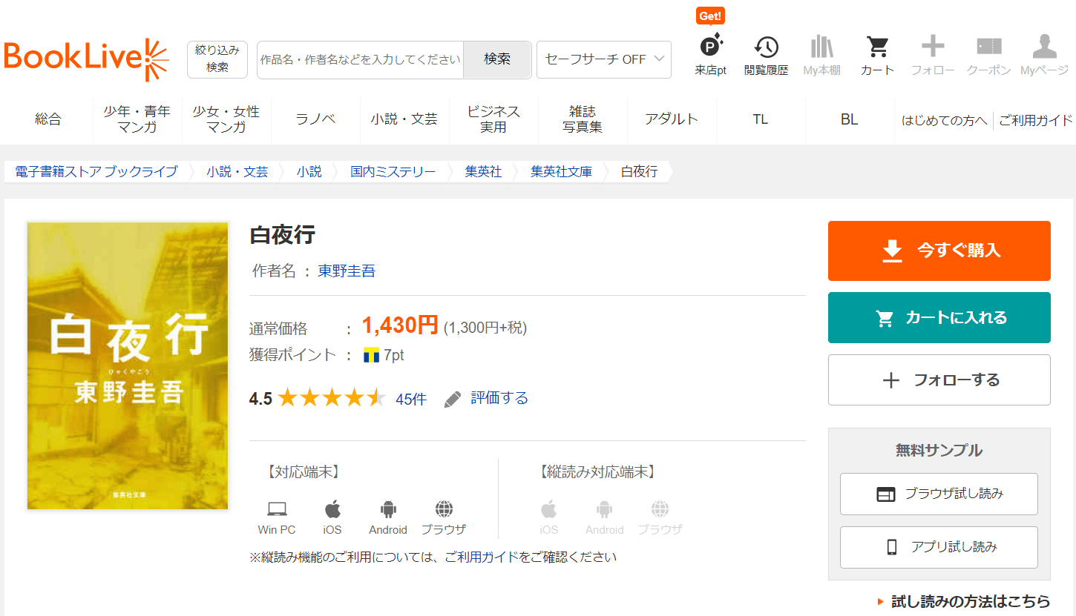The width and height of the screenshot is (1076, 616).
Task: Switch to the ラノベ category tab
Action: click(315, 119)
